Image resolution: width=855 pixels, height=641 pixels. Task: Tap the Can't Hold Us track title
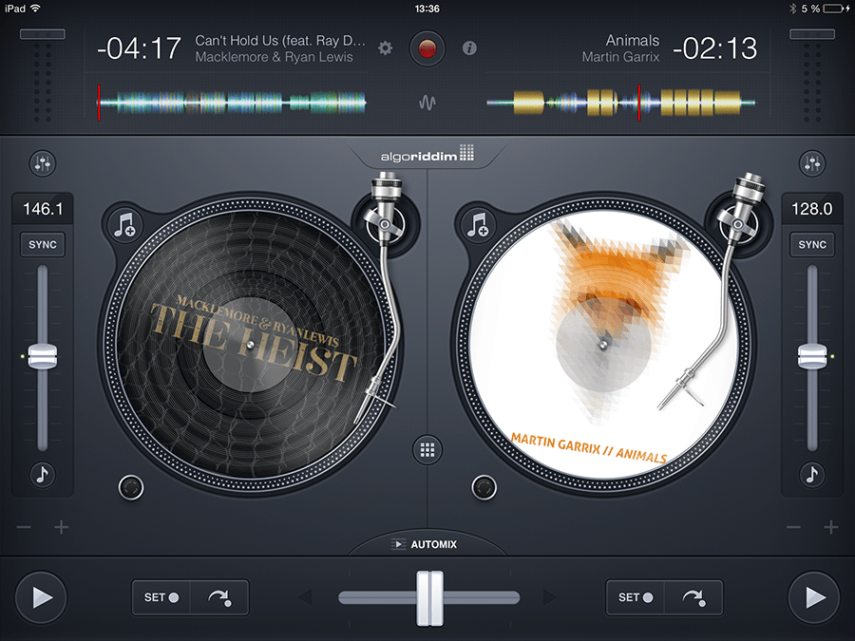[279, 40]
